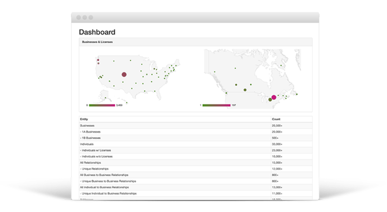Image resolution: width=387 pixels, height=212 pixels.
Task: Click the large magenta bubble on Canada map
Action: [x=273, y=97]
